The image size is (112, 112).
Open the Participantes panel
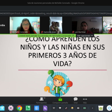[x=41, y=101]
